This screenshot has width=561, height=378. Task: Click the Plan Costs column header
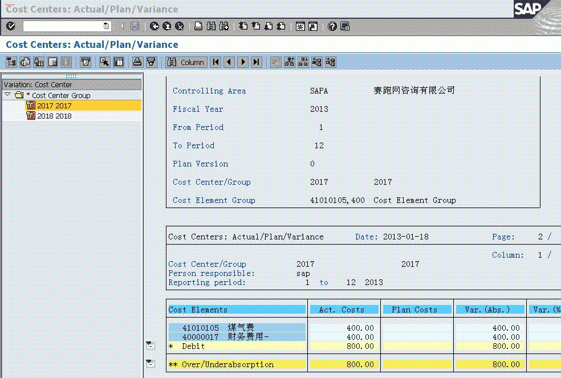click(417, 310)
